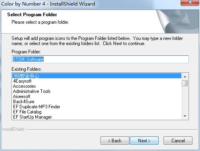Click the InstallShield banner graphic
Image resolution: width=200 pixels, height=151 pixels.
(178, 21)
